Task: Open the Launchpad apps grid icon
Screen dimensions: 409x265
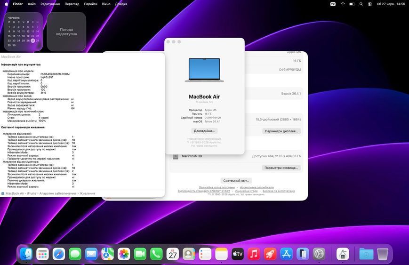Action: (x=42, y=254)
